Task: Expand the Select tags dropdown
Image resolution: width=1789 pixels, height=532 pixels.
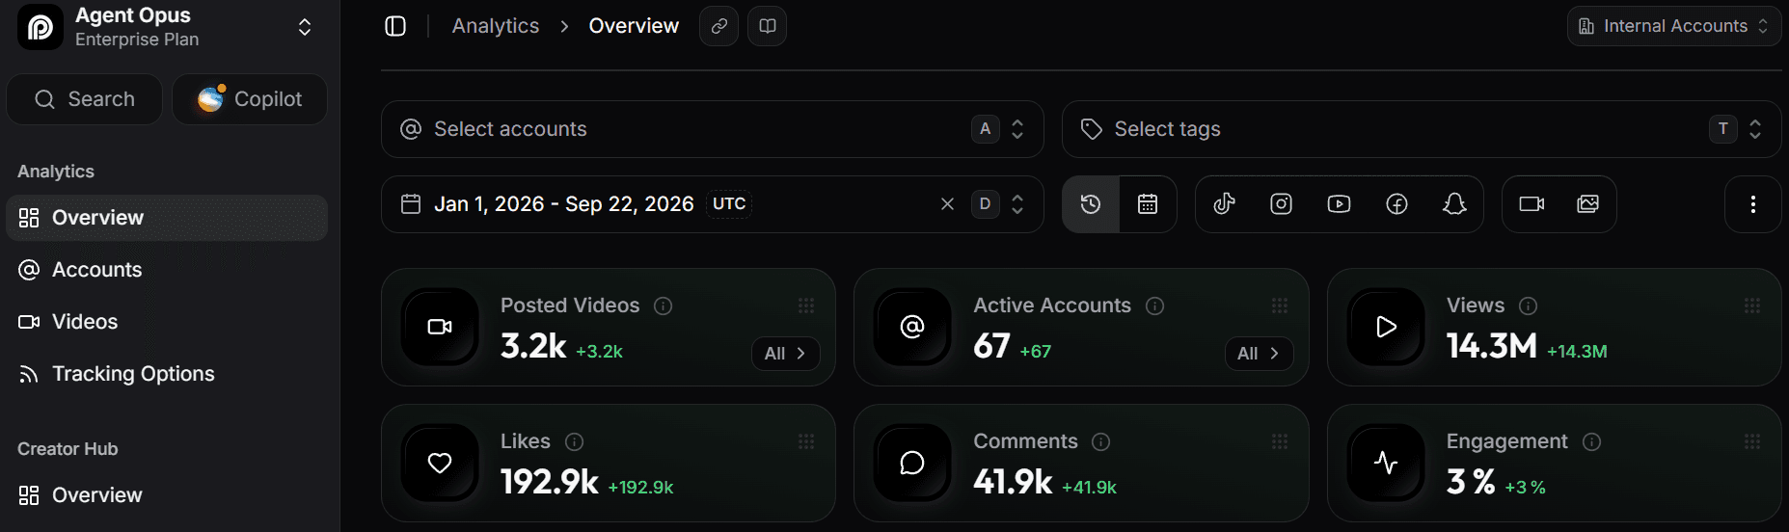Action: (1421, 129)
